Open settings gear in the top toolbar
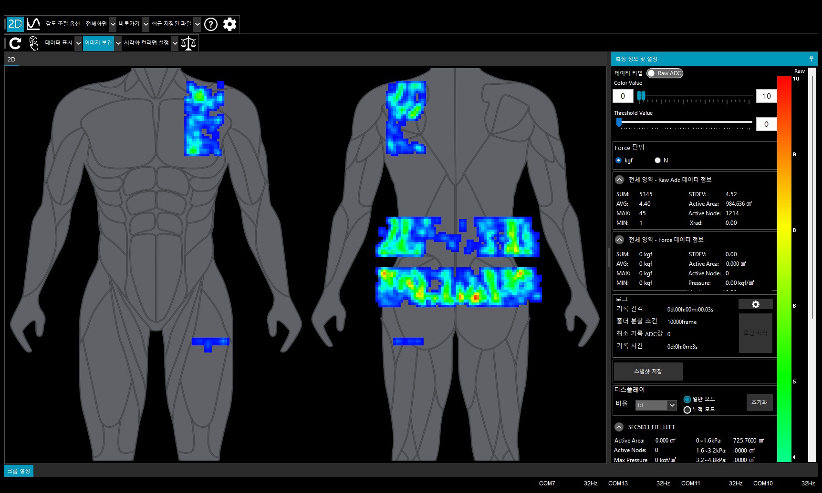This screenshot has height=493, width=822. click(x=229, y=24)
